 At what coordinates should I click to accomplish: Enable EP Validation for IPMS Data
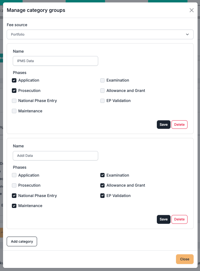click(x=102, y=100)
